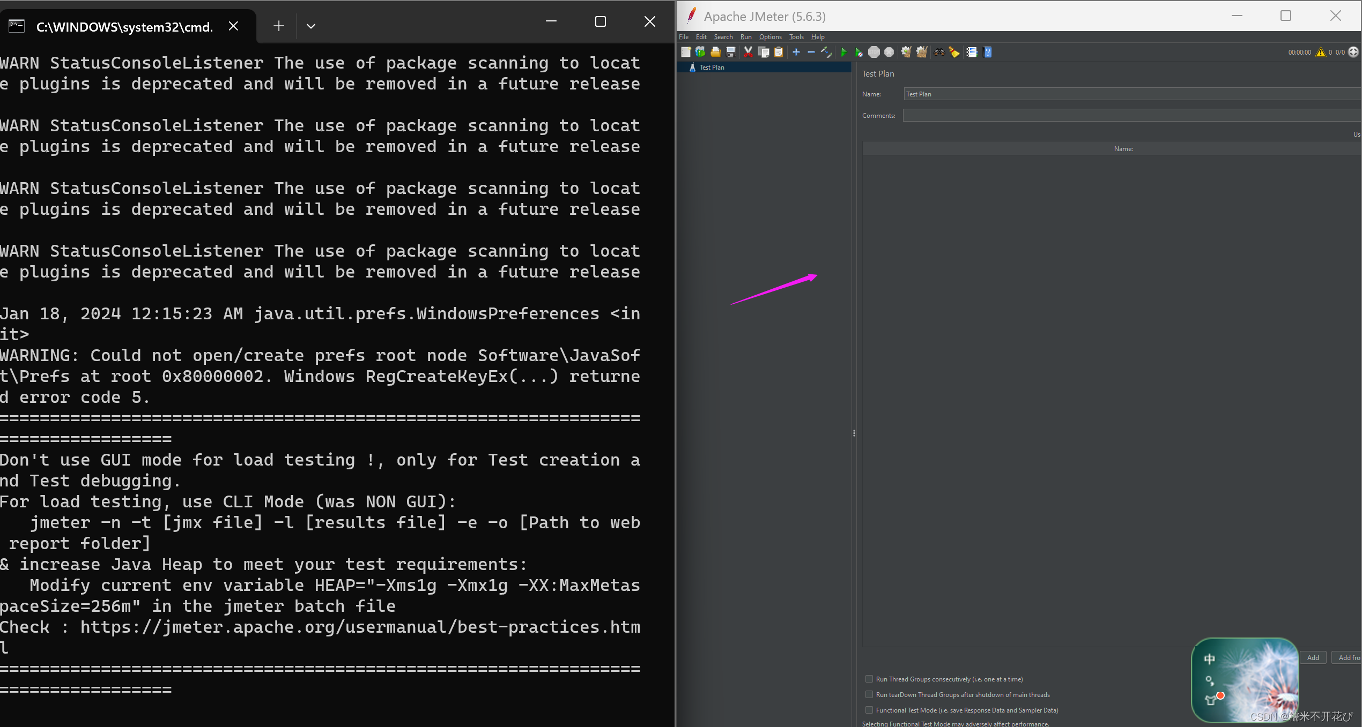Open the Options menu
This screenshot has height=727, width=1362.
point(770,37)
